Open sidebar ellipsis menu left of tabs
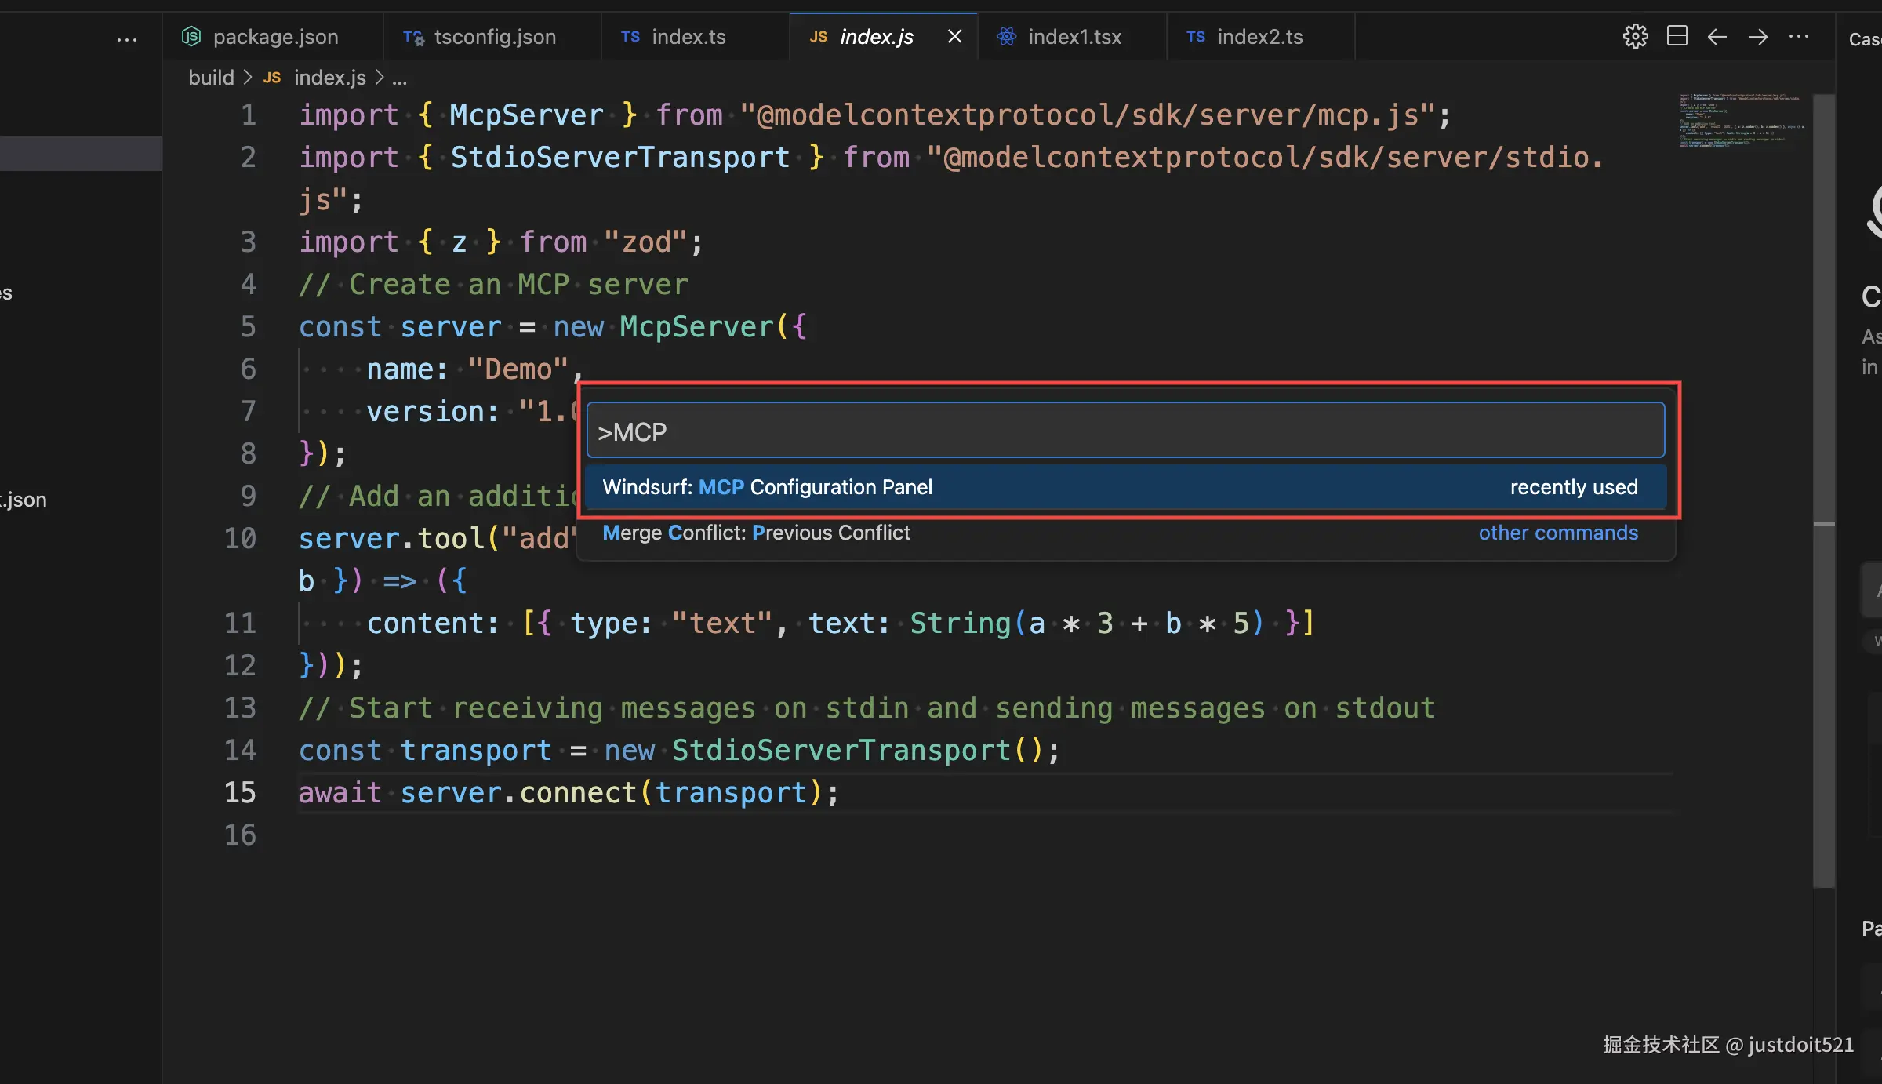Screen dimensions: 1882x1084 click(126, 39)
